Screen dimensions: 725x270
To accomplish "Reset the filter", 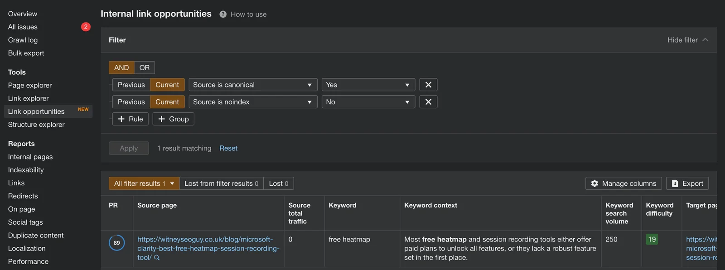I will [x=228, y=148].
